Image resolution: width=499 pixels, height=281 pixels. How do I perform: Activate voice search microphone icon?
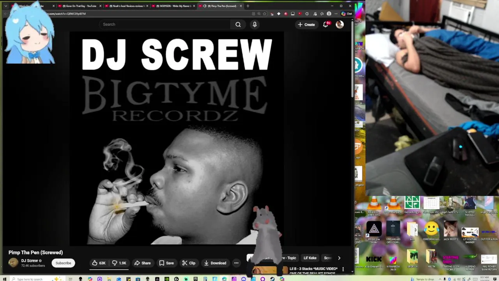[x=255, y=24]
